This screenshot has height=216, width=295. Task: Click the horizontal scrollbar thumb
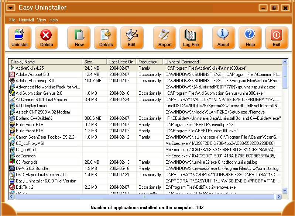click(x=145, y=197)
